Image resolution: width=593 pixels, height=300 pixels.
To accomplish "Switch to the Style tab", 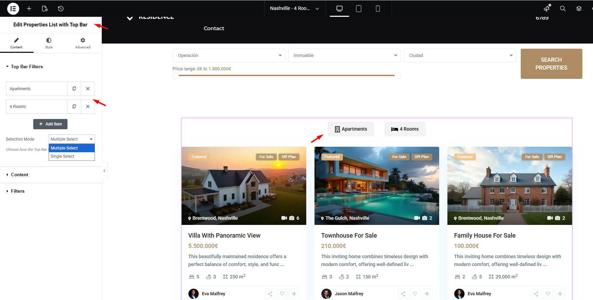I will (49, 43).
